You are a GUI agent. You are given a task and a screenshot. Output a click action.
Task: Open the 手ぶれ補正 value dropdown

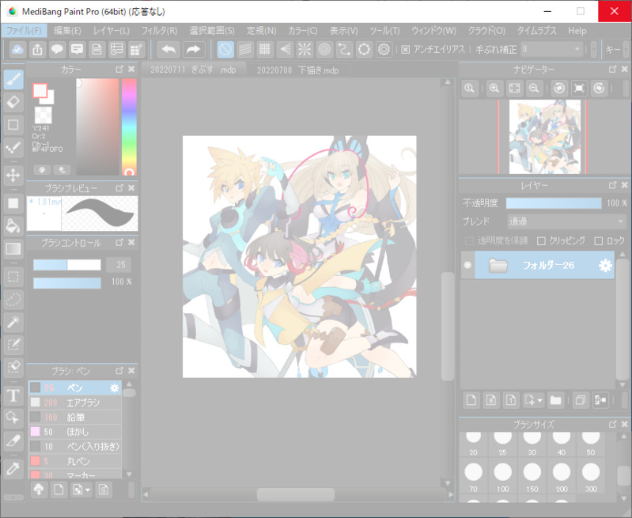click(552, 49)
